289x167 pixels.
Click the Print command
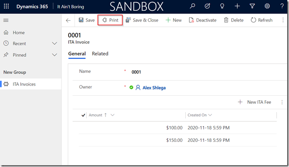click(x=110, y=20)
